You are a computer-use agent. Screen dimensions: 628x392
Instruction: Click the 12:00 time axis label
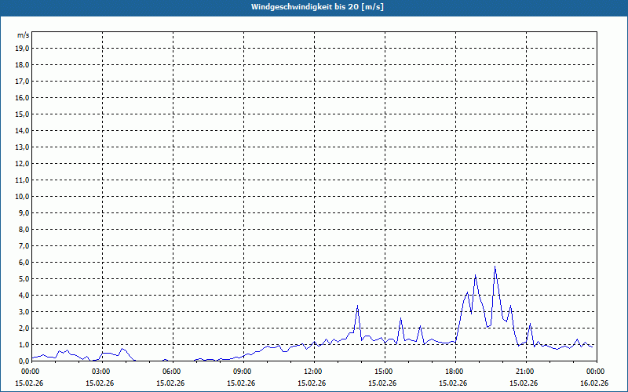pyautogui.click(x=315, y=372)
